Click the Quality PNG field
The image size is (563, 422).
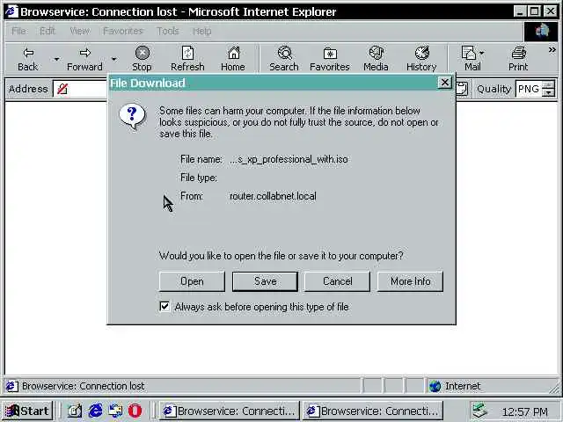click(529, 89)
